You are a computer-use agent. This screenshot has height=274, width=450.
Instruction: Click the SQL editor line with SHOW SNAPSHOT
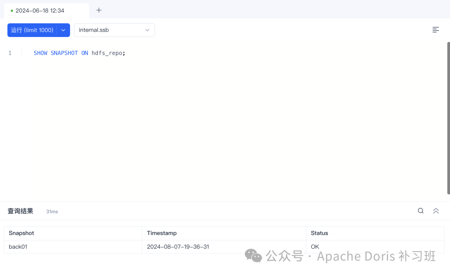pyautogui.click(x=80, y=53)
